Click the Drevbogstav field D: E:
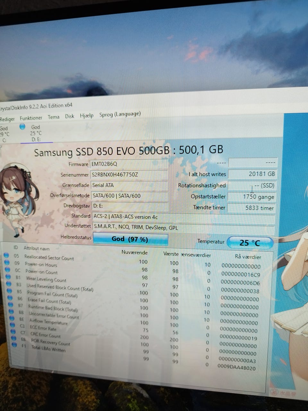Image resolution: width=308 pixels, height=411 pixels. click(130, 206)
